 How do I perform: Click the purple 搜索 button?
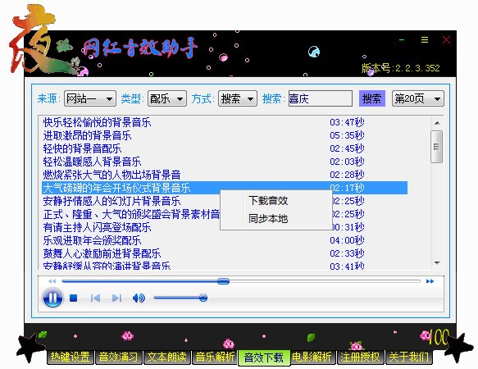tap(372, 98)
